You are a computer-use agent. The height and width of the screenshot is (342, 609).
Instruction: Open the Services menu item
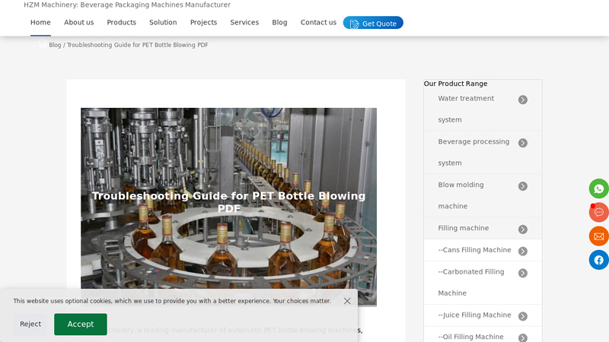click(244, 23)
